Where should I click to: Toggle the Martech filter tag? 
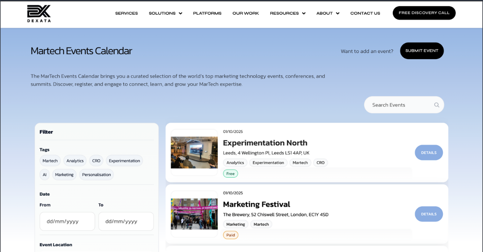tap(50, 160)
